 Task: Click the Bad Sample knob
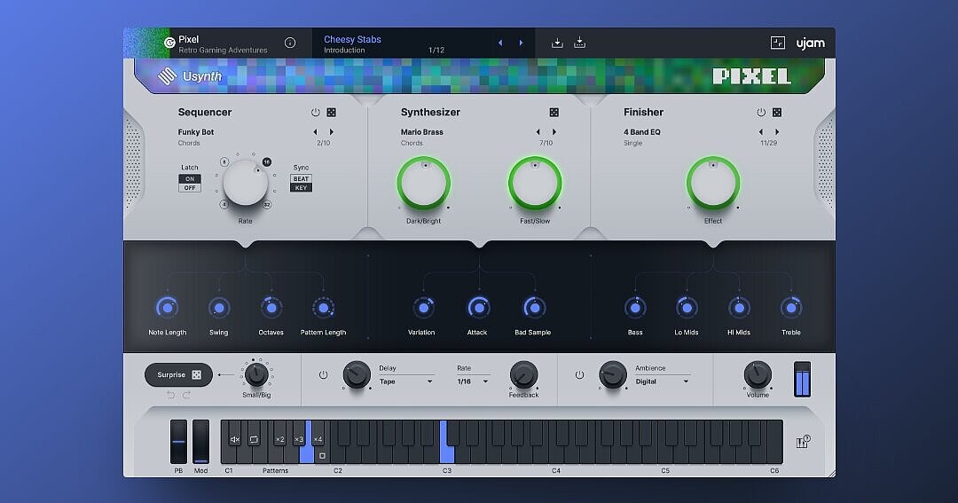point(535,308)
